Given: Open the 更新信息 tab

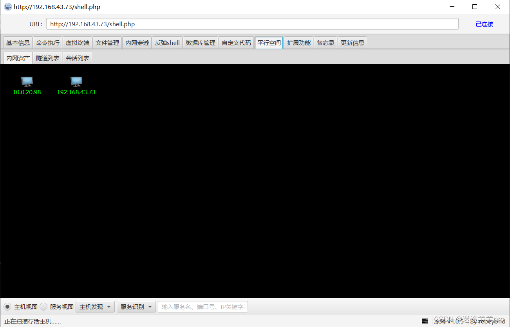Looking at the screenshot, I should click(353, 43).
